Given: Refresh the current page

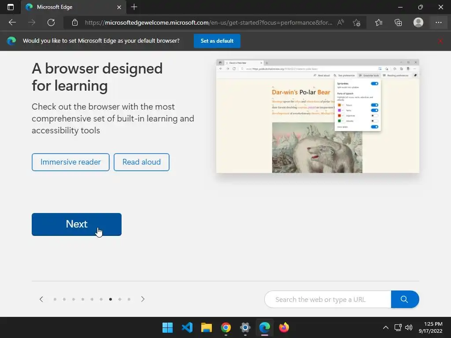Looking at the screenshot, I should [51, 22].
